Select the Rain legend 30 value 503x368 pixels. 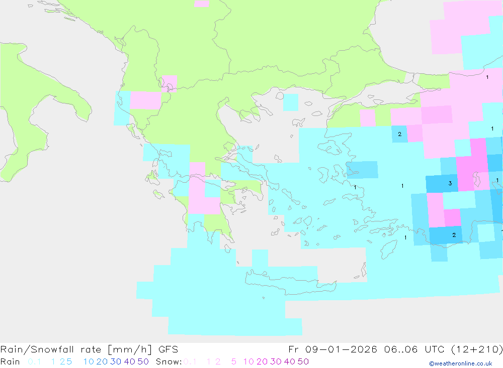coord(116,361)
